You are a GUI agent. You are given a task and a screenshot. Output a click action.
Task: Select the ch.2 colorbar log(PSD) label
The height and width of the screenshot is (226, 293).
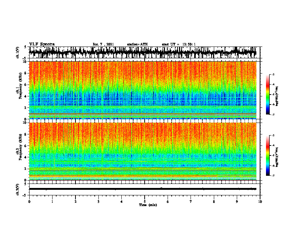(277, 157)
